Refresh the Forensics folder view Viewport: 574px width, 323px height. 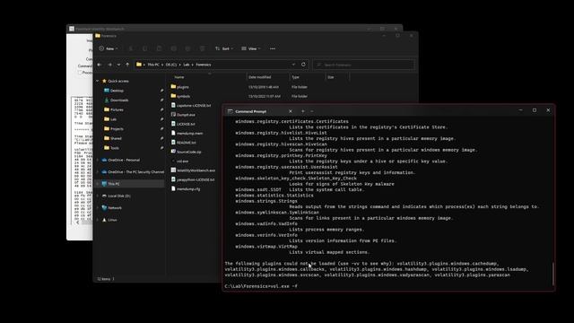click(303, 65)
